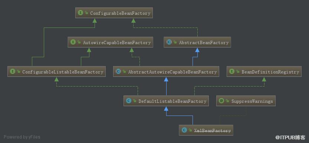Click the visibility icon on AbstractAutowireCapableBeanFactory
Image resolution: width=309 pixels, height=143 pixels.
pos(124,72)
